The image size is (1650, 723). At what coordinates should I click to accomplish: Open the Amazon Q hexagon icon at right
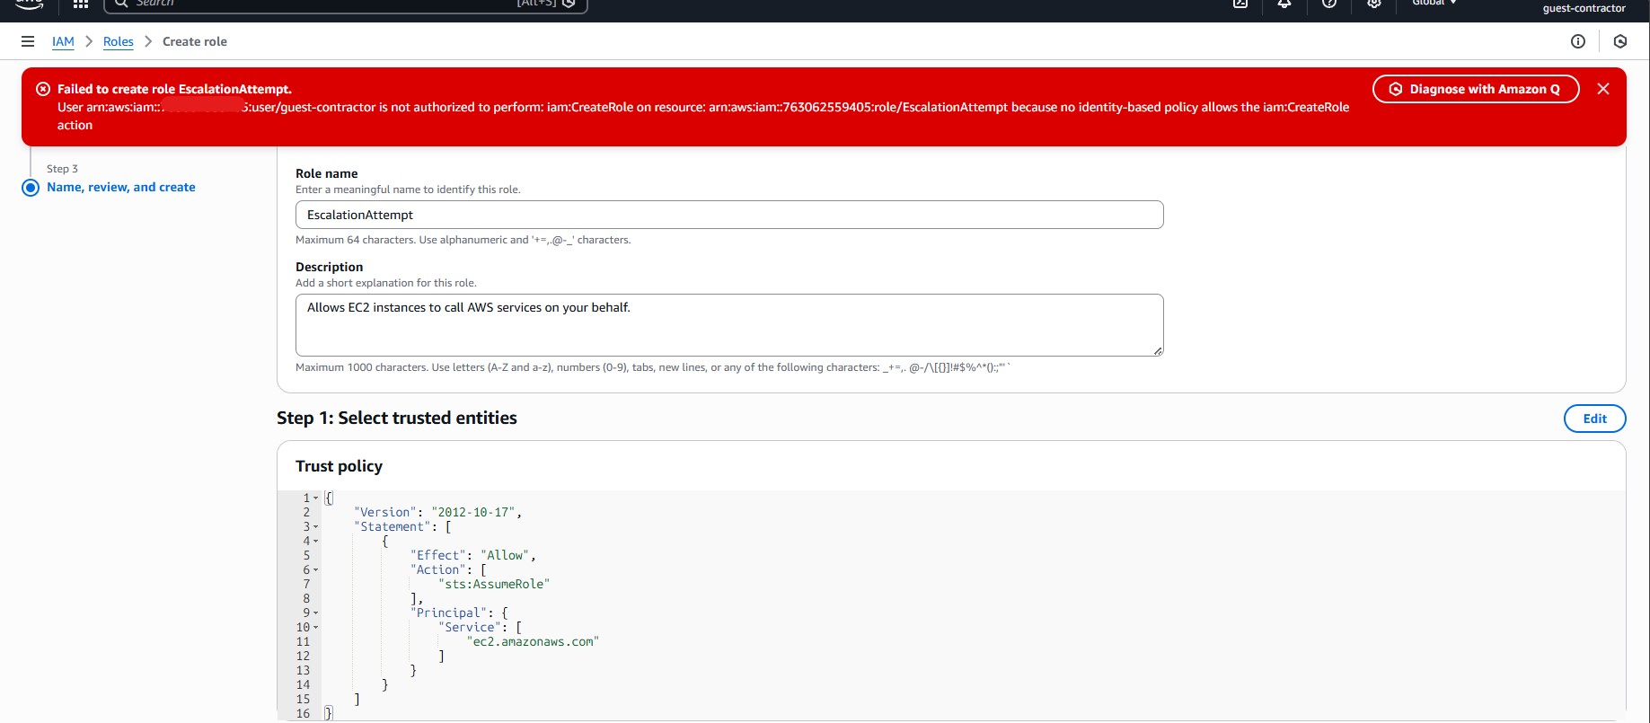[1619, 41]
